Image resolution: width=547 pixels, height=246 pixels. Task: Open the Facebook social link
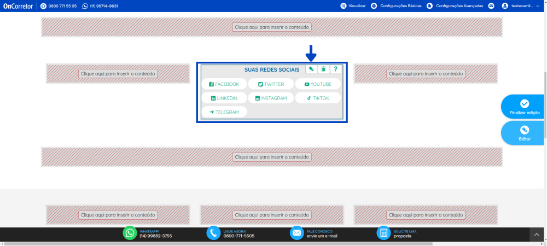224,84
